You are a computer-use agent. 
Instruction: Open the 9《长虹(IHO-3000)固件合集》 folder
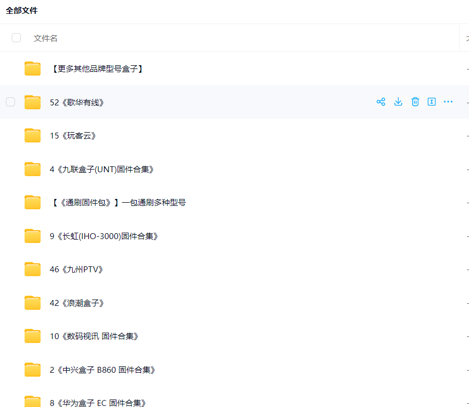(x=104, y=236)
